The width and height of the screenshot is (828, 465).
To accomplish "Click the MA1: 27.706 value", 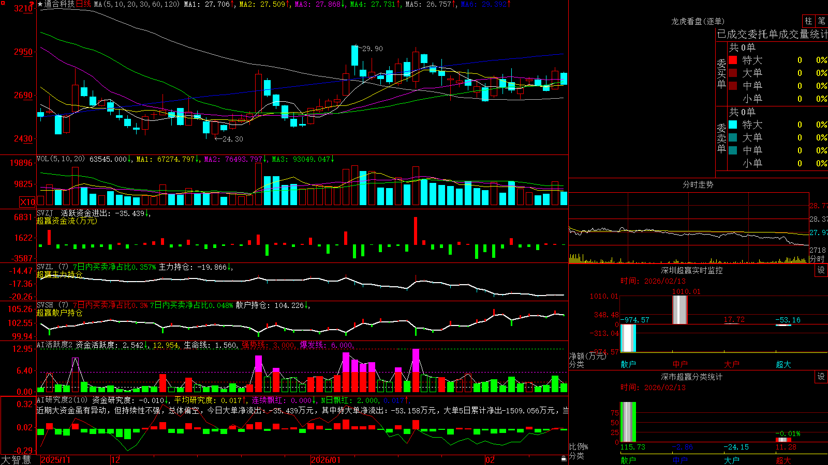I will [207, 4].
